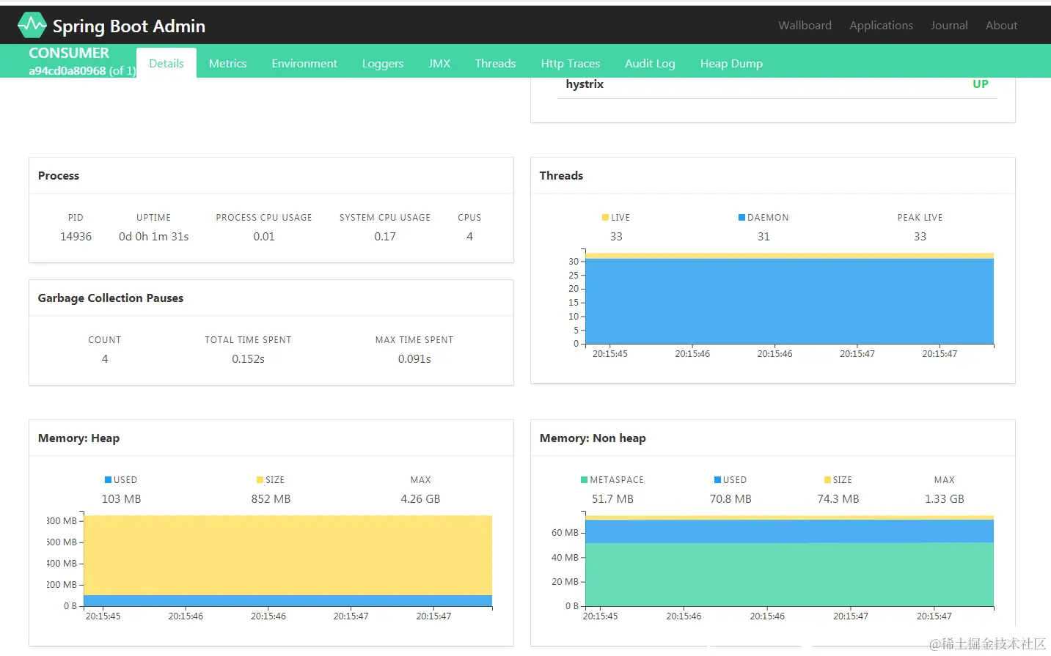The height and width of the screenshot is (656, 1051).
Task: Click the yellow LIVE legend swatch
Action: (x=605, y=218)
